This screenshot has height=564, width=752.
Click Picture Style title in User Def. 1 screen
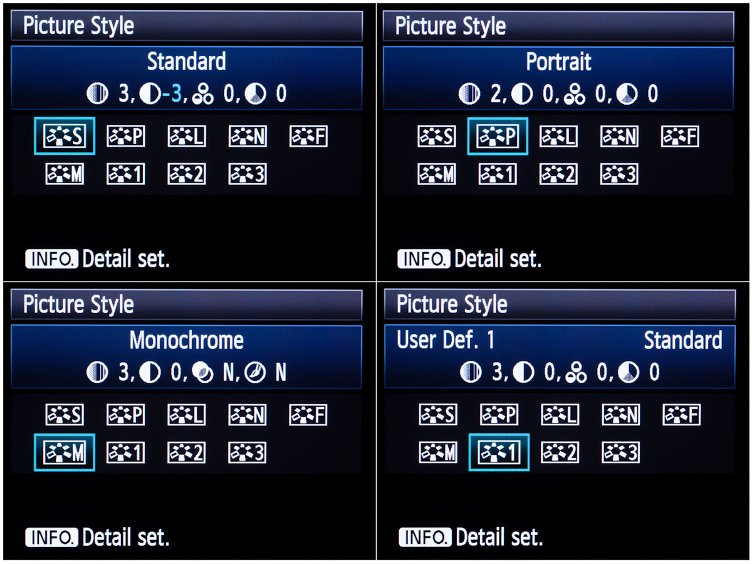(452, 304)
